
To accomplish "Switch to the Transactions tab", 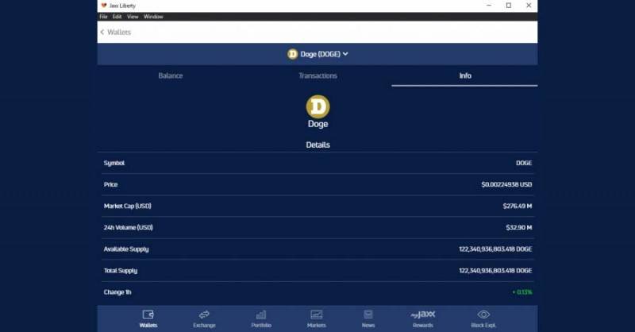I will [318, 75].
